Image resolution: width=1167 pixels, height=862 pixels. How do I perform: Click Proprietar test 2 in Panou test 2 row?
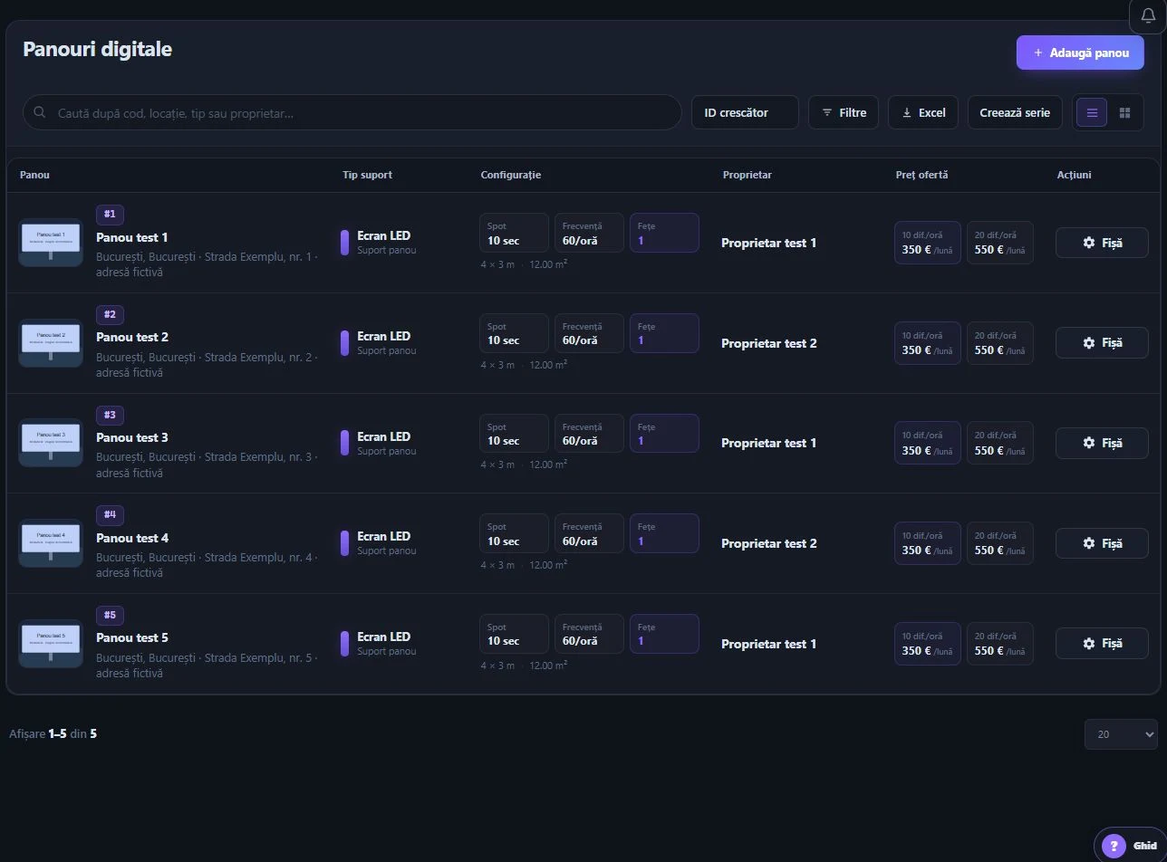[769, 343]
